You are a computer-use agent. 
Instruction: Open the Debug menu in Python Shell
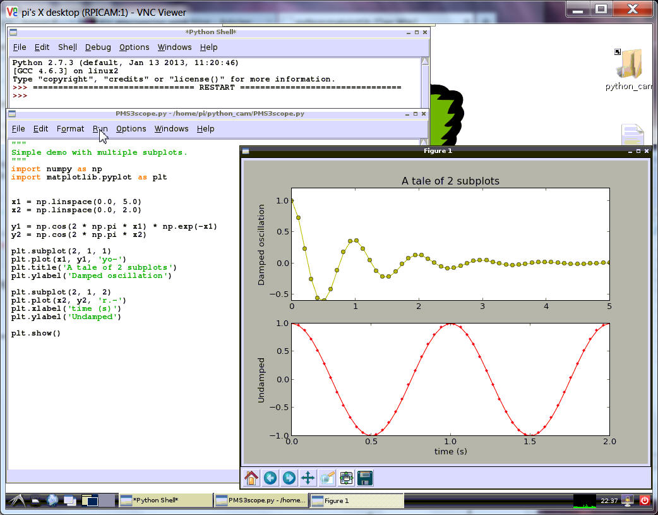(x=98, y=47)
